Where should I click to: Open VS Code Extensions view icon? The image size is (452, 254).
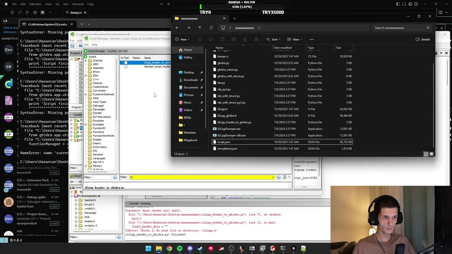click(42, 12)
